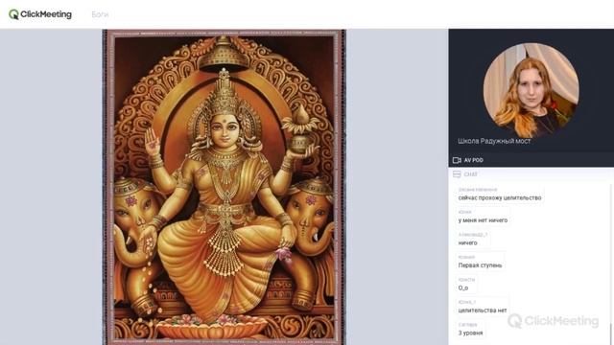The height and width of the screenshot is (345, 614).
Task: Click the ClickMeeting logo in header
Action: click(40, 14)
